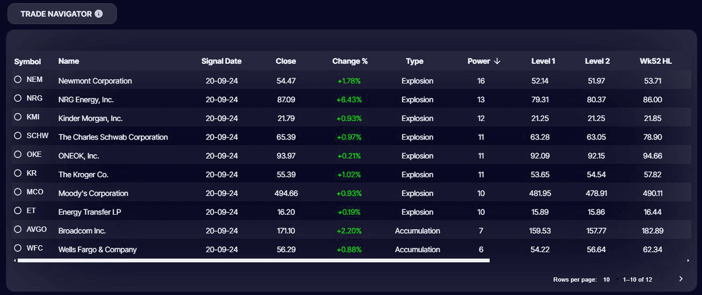Click NRG Energy, Inc. name cell
The width and height of the screenshot is (702, 295).
click(86, 100)
